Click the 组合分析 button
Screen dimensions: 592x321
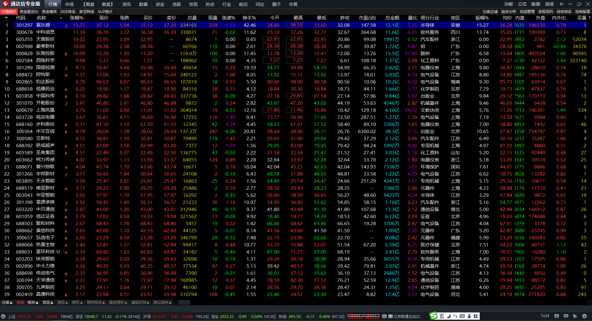[509, 12]
